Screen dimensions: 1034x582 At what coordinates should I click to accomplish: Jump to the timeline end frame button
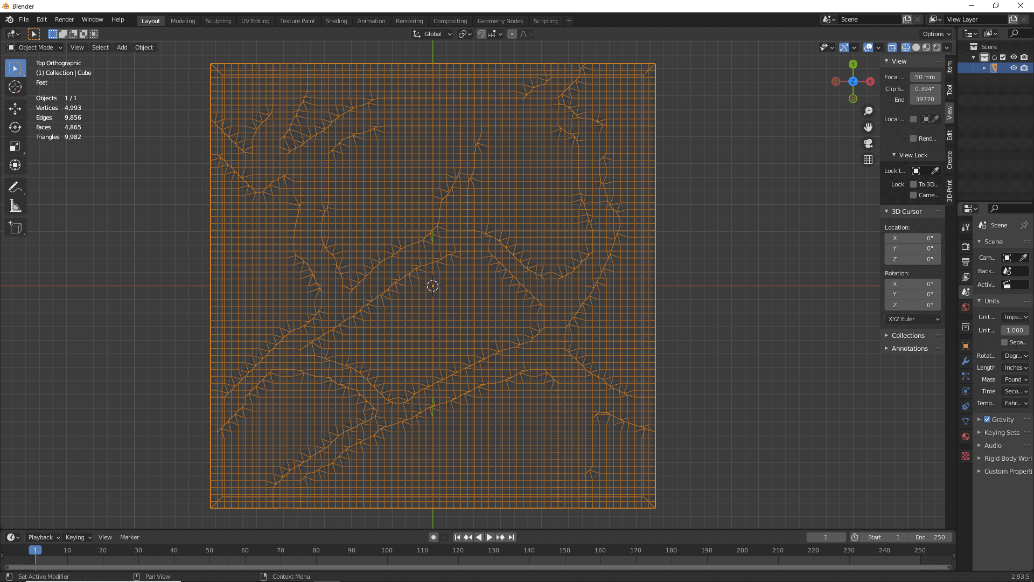(512, 537)
